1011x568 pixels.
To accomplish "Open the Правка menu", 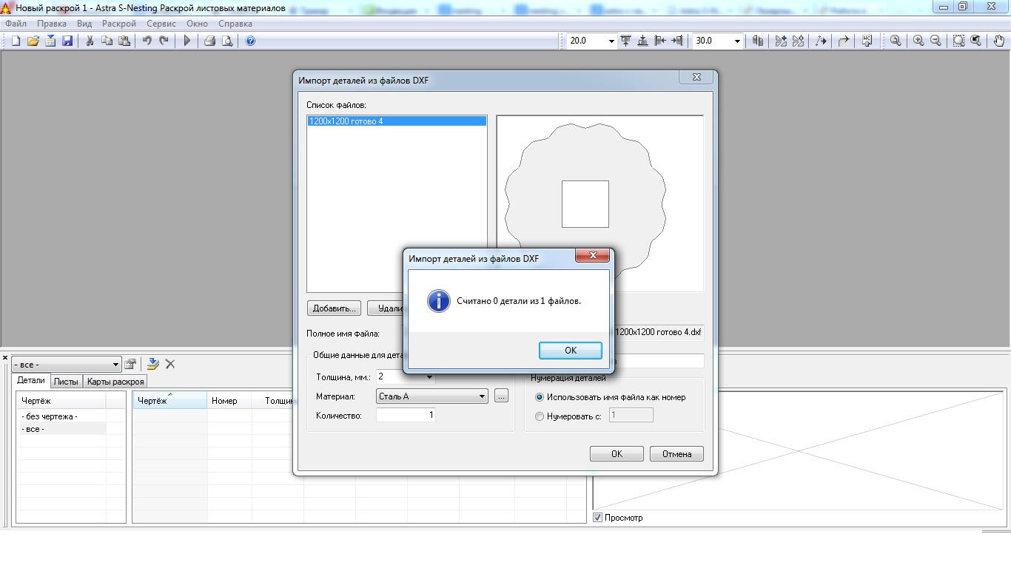I will 52,24.
